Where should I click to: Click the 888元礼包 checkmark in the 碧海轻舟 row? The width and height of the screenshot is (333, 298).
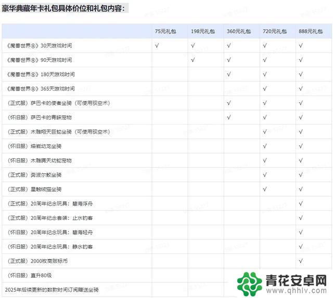pyautogui.click(x=301, y=232)
